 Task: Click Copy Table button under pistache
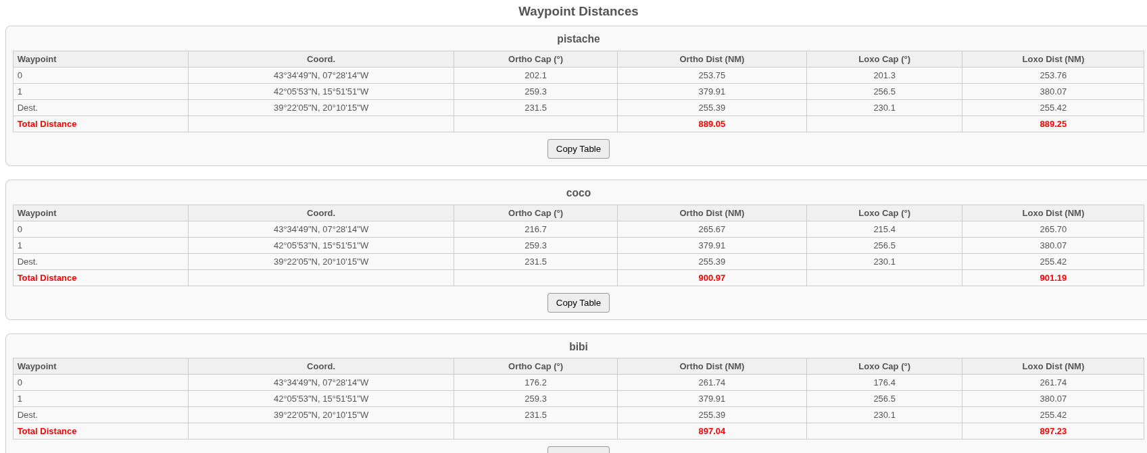578,149
